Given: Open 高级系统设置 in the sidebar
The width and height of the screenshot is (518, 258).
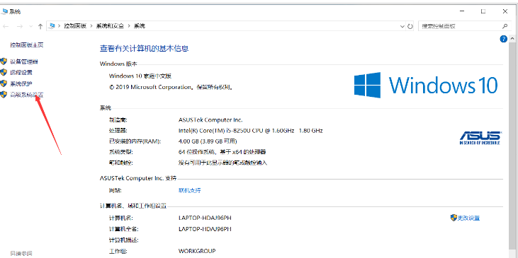Looking at the screenshot, I should pyautogui.click(x=27, y=95).
